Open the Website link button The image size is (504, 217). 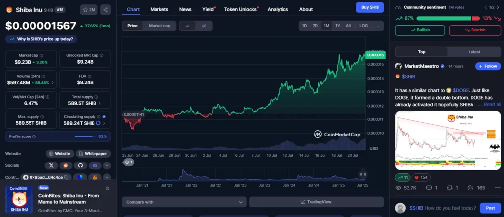60,154
